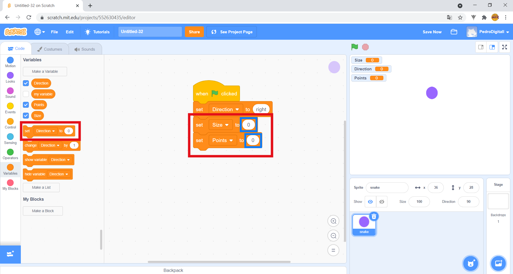The height and width of the screenshot is (274, 513).
Task: Open the Backpack panel
Action: (173, 270)
